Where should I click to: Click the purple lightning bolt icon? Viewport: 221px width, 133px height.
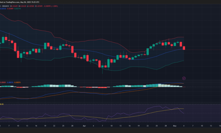click(184, 78)
